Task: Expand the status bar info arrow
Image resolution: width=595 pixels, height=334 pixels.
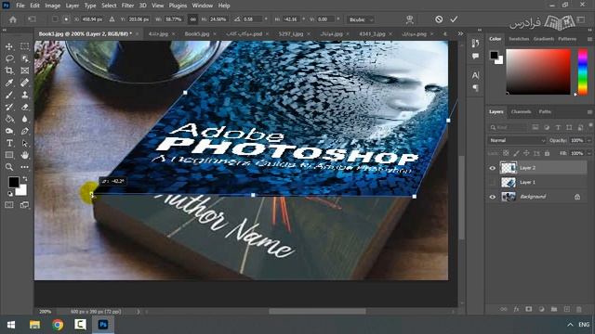Action: [x=139, y=312]
